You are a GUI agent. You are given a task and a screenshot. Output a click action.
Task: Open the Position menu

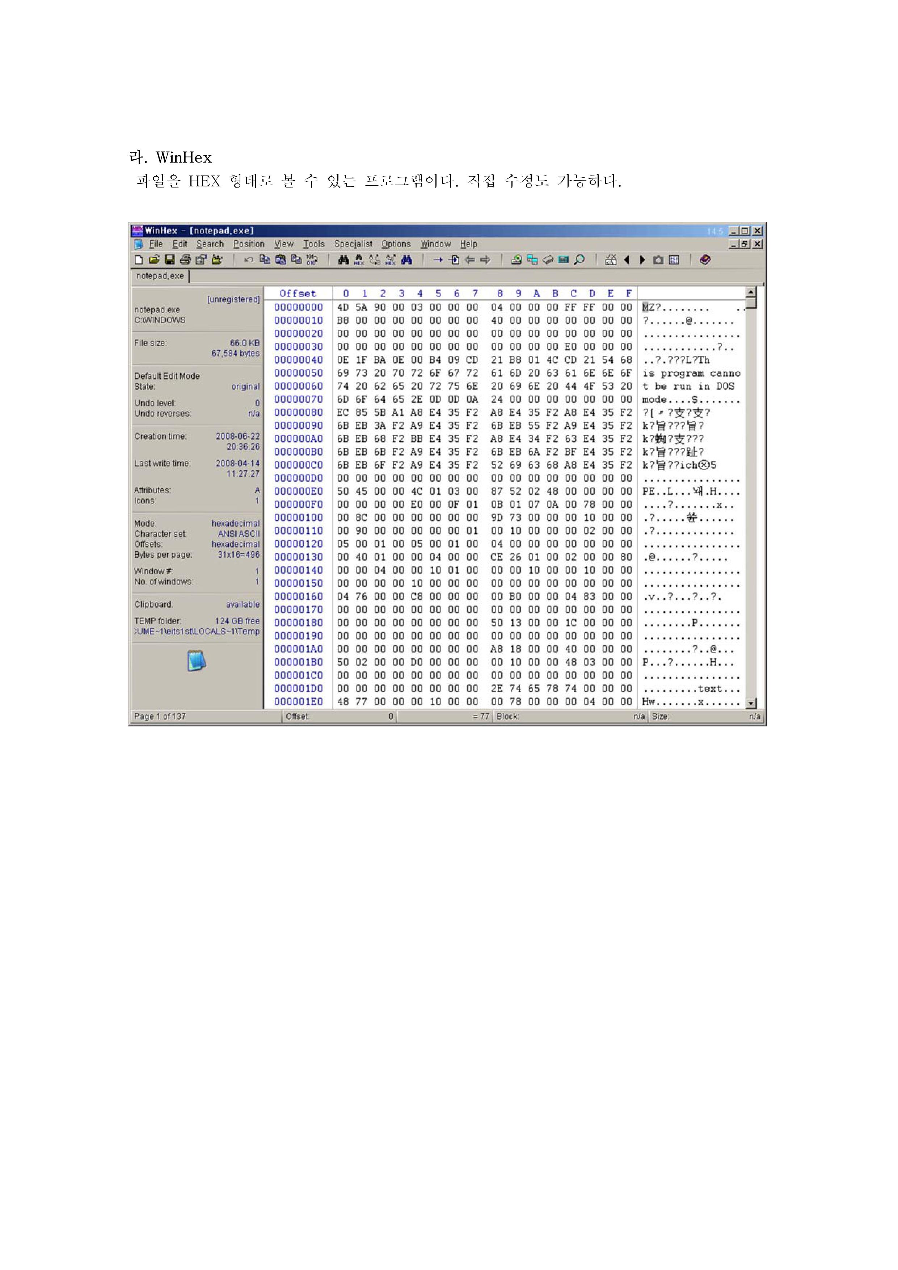[x=248, y=244]
